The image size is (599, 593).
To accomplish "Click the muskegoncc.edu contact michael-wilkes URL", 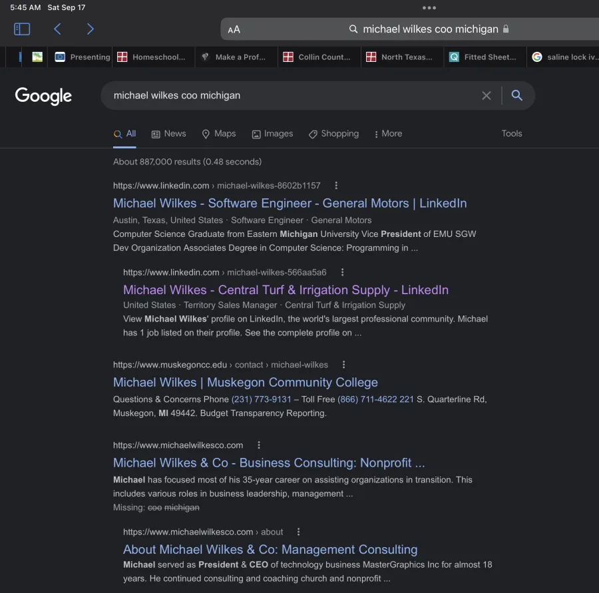I will click(220, 365).
